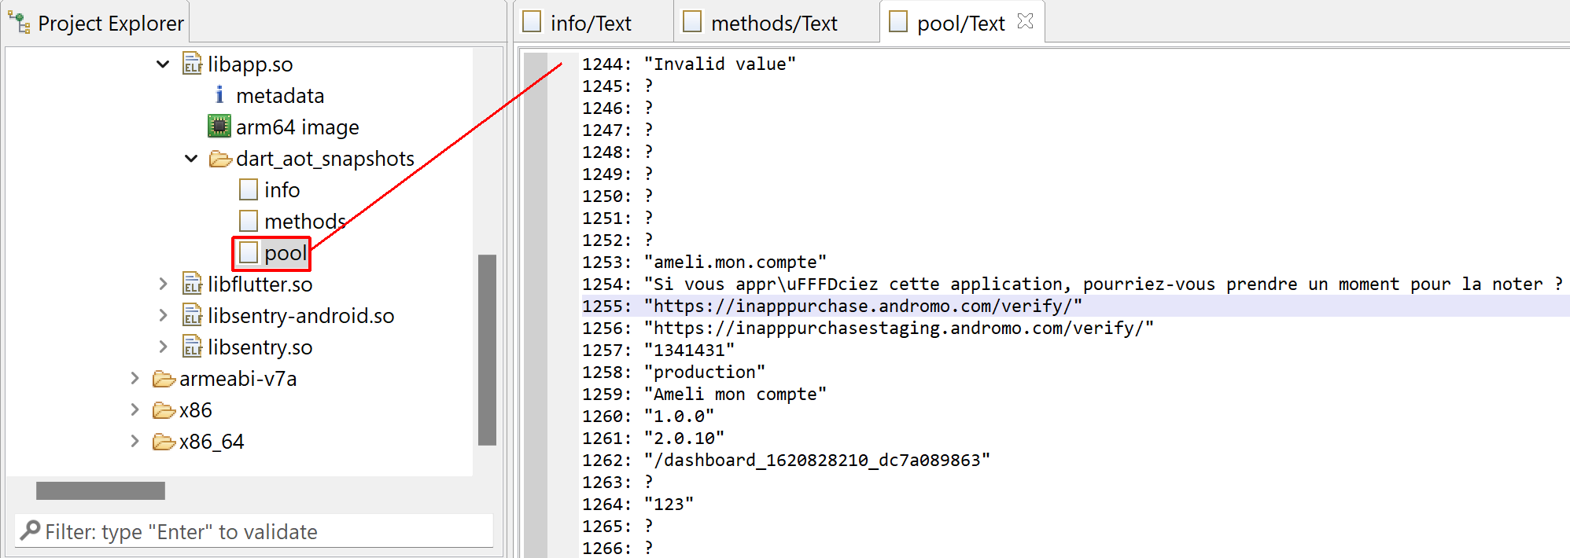The width and height of the screenshot is (1570, 558).
Task: Expand the libsentry.so node
Action: [x=163, y=347]
